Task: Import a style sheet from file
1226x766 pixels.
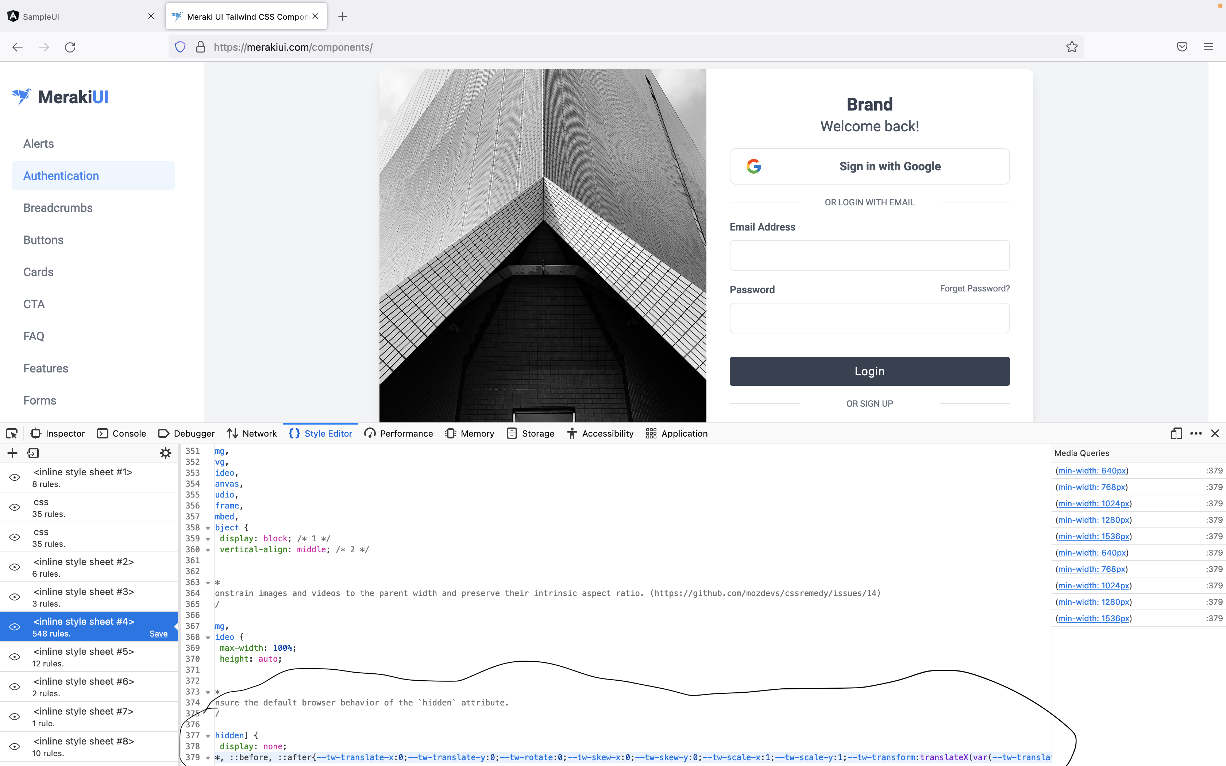Action: click(x=33, y=453)
